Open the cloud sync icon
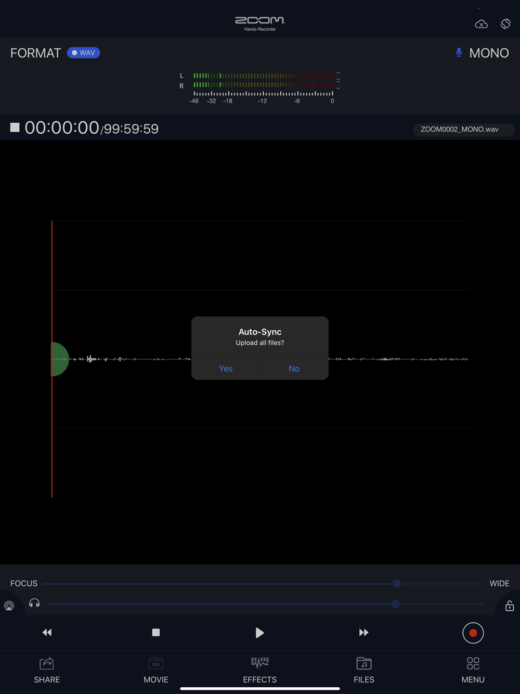520x694 pixels. (482, 24)
